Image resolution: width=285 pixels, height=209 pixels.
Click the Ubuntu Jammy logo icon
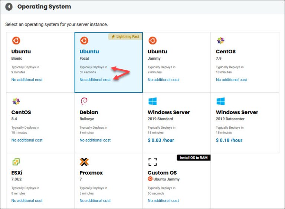pos(152,40)
